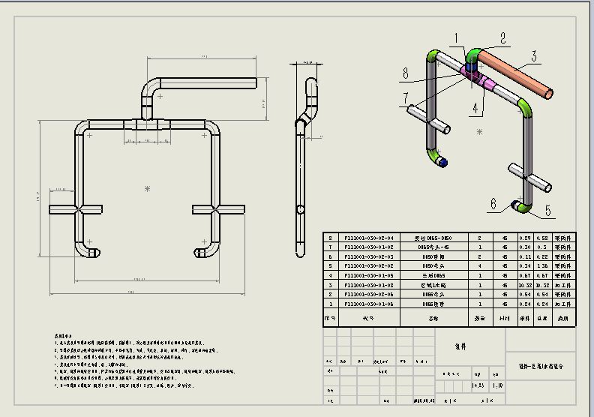This screenshot has width=594, height=417.
Task: Click the asterisk center mark in the isometric view
Action: click(479, 131)
